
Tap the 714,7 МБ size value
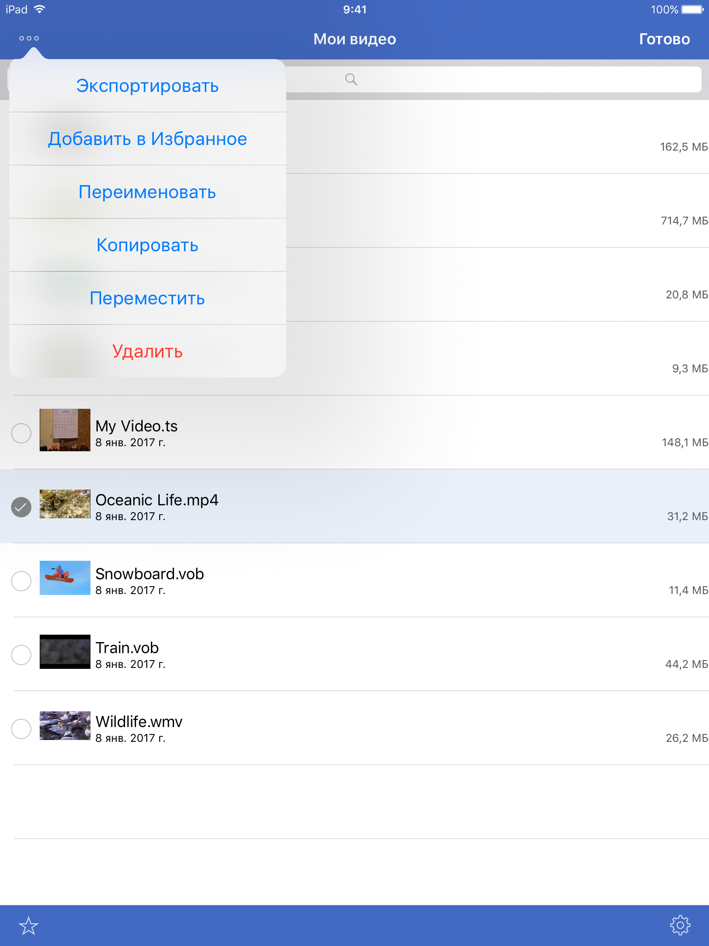(685, 221)
